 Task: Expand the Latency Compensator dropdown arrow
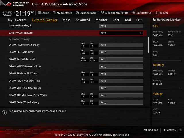(x=140, y=33)
